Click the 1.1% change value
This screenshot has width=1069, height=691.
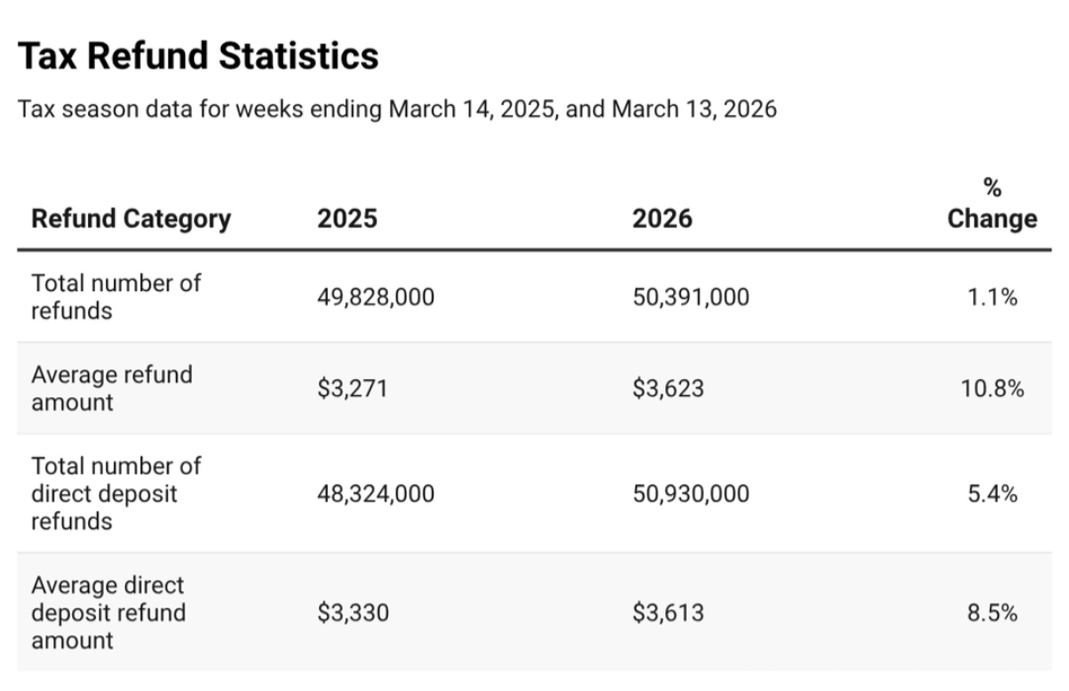tap(992, 297)
